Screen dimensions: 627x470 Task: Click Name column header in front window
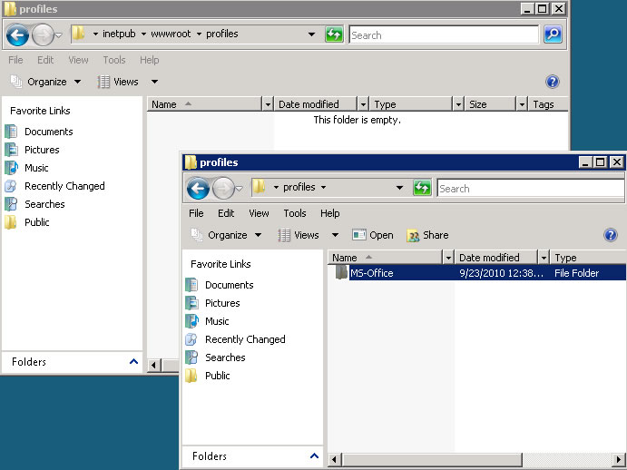point(386,258)
